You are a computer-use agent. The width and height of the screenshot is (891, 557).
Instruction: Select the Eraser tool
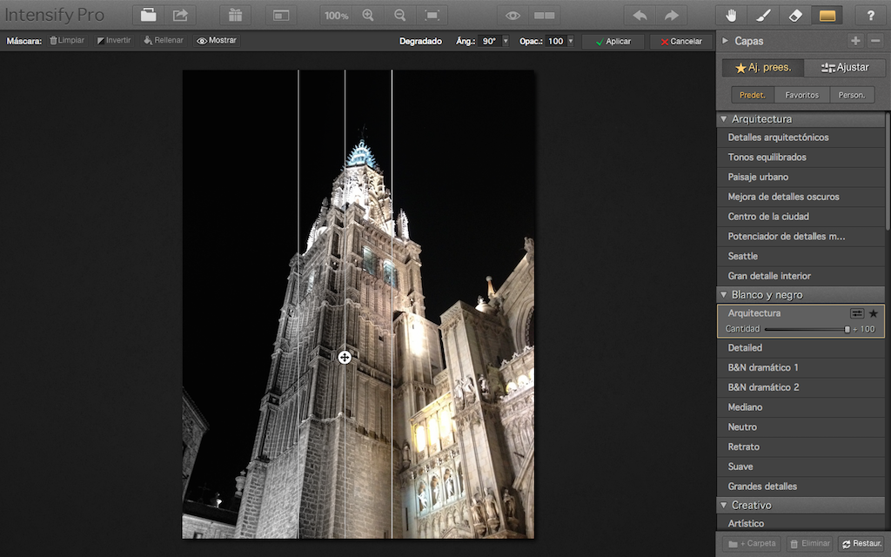pos(795,16)
